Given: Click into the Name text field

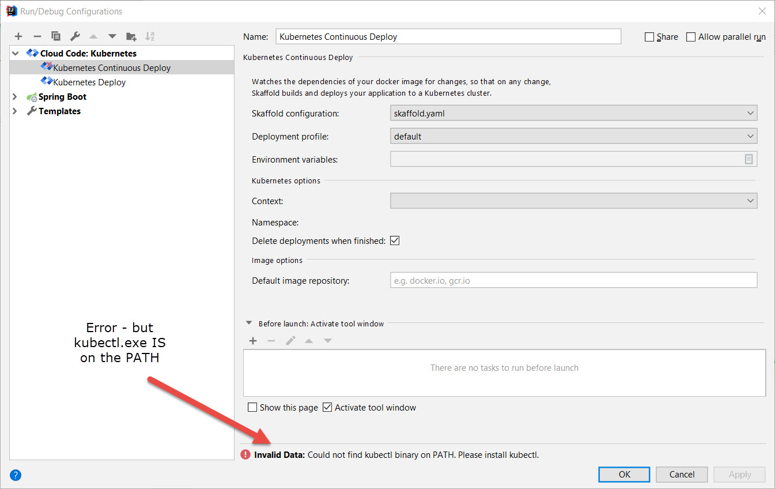Looking at the screenshot, I should point(448,36).
